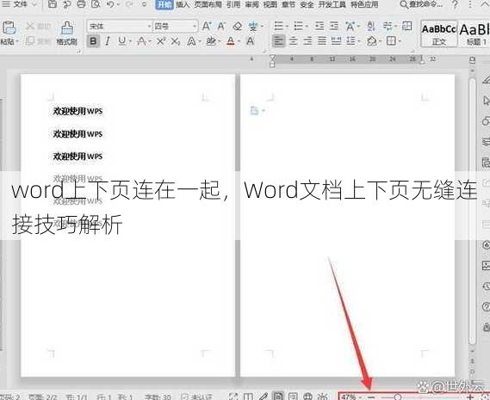This screenshot has width=490, height=400.
Task: Click the help question mark icon
Action: 456,4
